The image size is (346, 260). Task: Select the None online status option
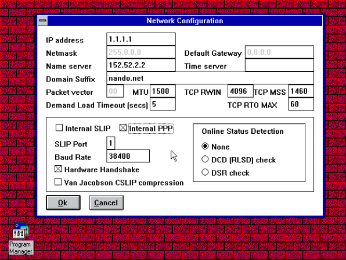pyautogui.click(x=205, y=147)
